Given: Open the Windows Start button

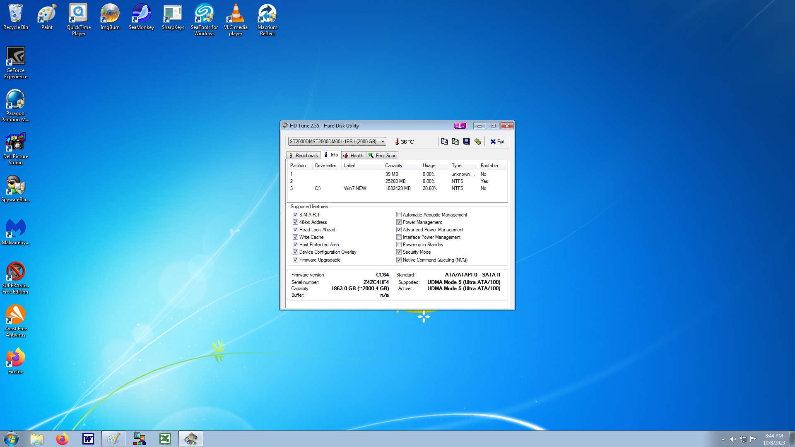Looking at the screenshot, I should pos(11,439).
